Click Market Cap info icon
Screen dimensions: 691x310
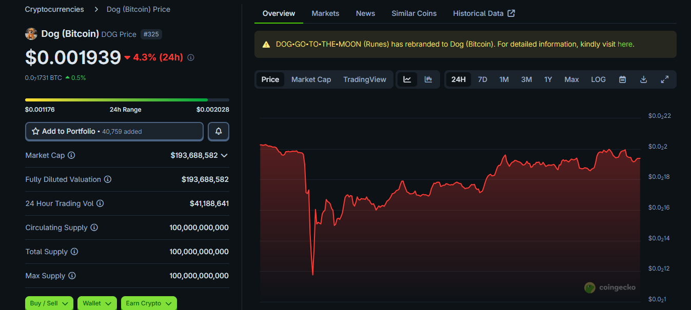[72, 155]
